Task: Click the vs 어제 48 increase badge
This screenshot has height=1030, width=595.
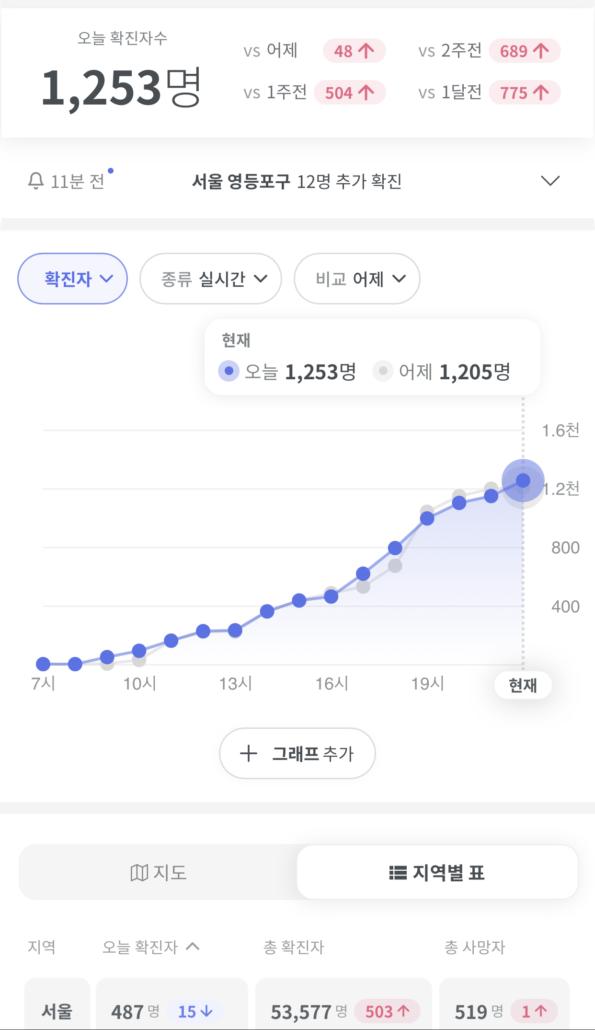Action: point(354,51)
